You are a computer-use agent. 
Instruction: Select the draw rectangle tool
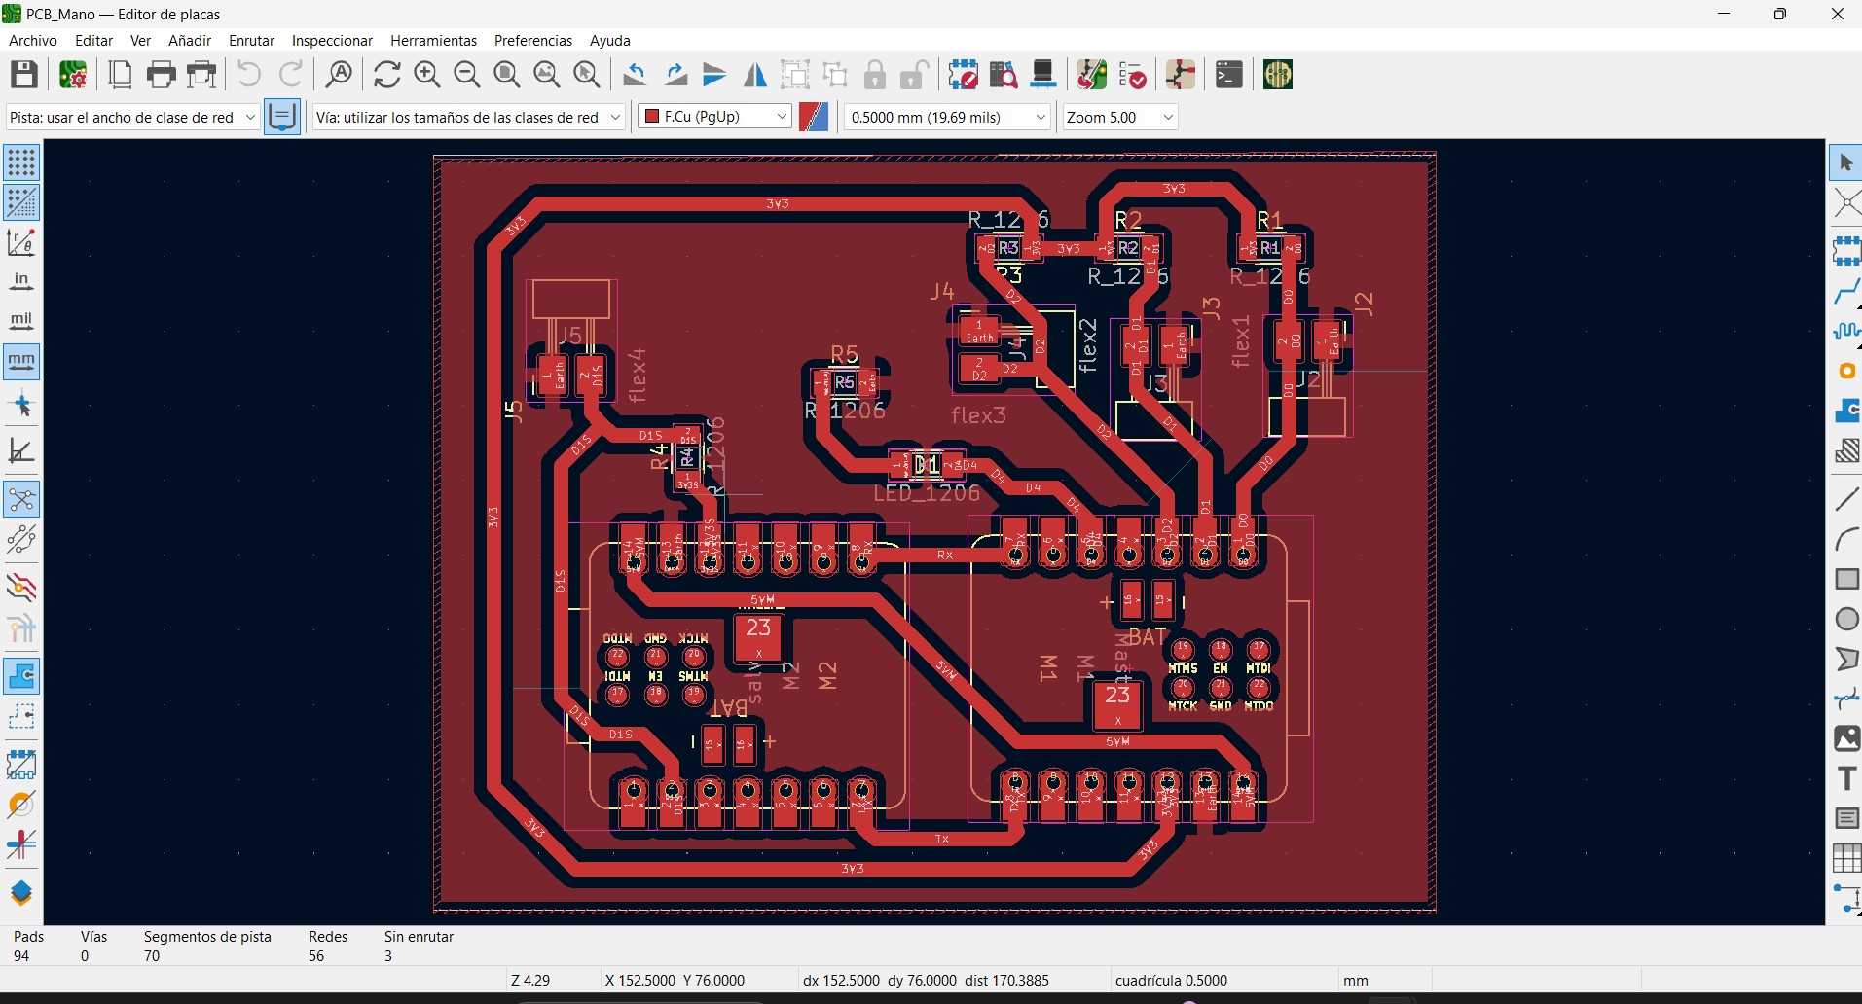click(x=1846, y=579)
